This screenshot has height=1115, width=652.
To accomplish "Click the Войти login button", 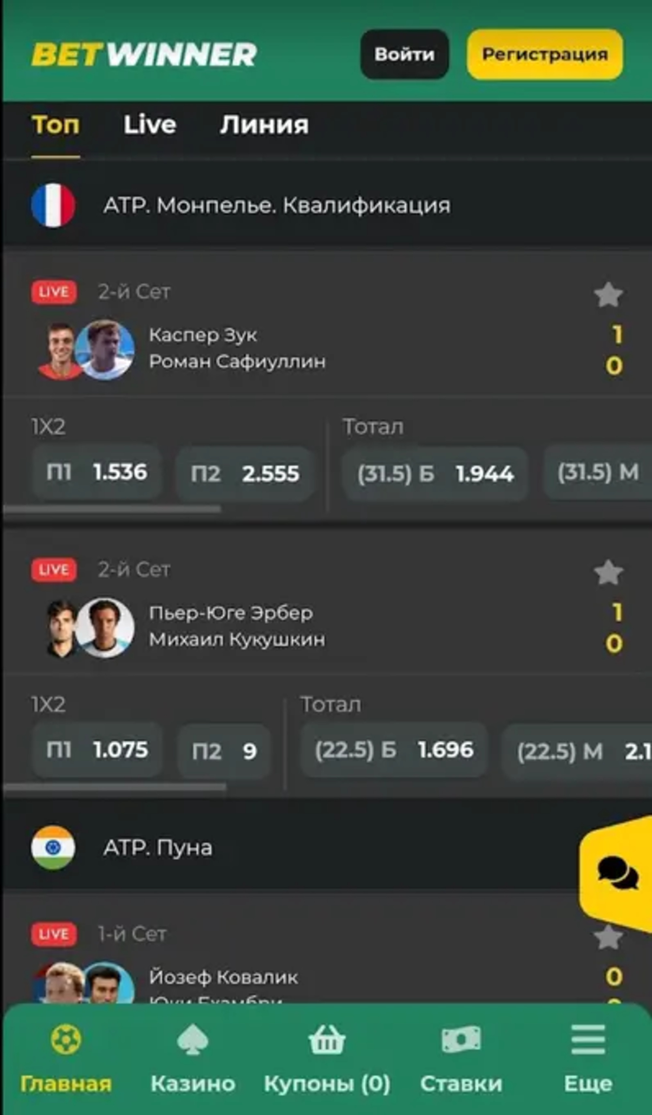I will [405, 54].
